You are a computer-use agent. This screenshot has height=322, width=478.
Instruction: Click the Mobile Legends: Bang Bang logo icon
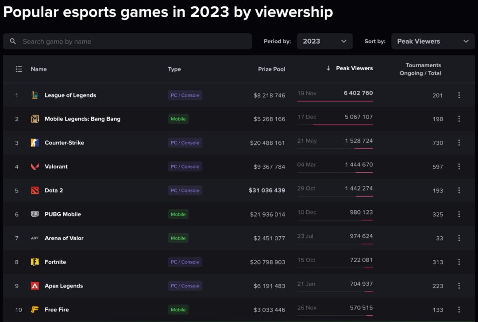[x=35, y=119]
